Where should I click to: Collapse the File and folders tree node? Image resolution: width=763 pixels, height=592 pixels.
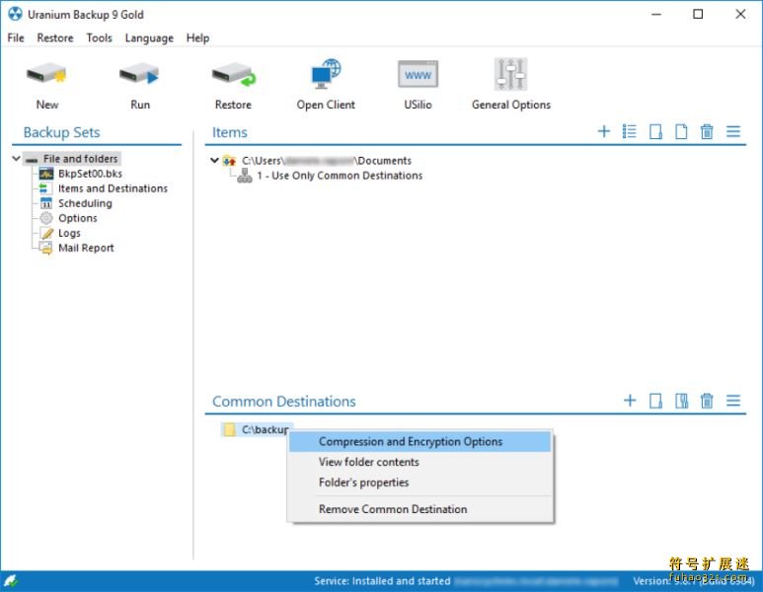(x=16, y=159)
